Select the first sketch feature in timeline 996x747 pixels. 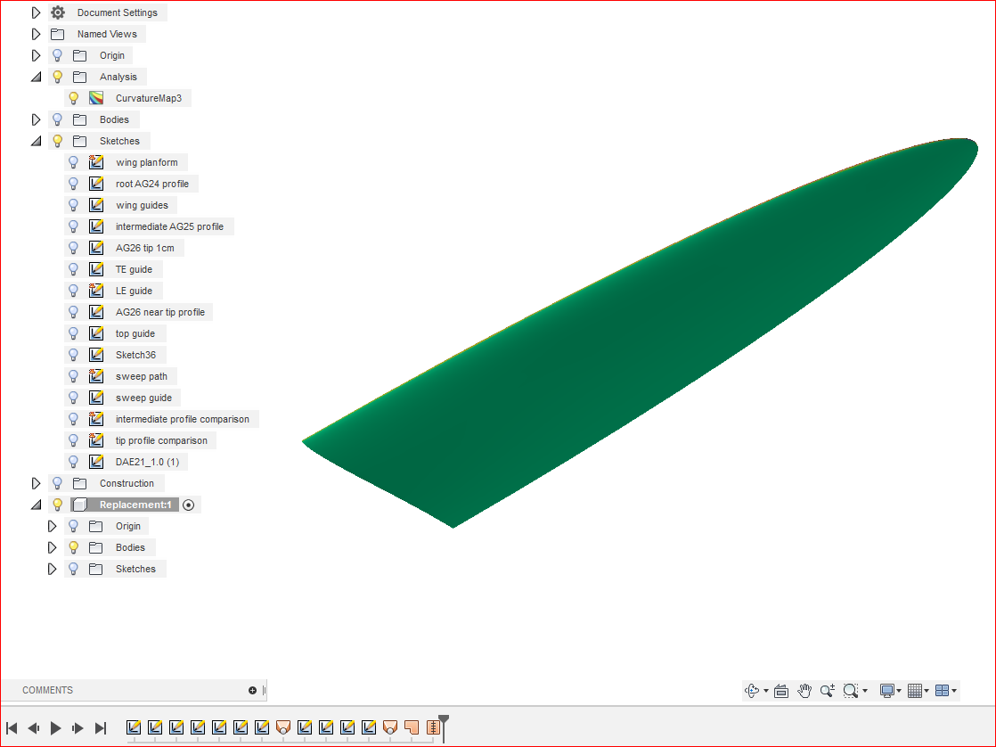click(134, 727)
